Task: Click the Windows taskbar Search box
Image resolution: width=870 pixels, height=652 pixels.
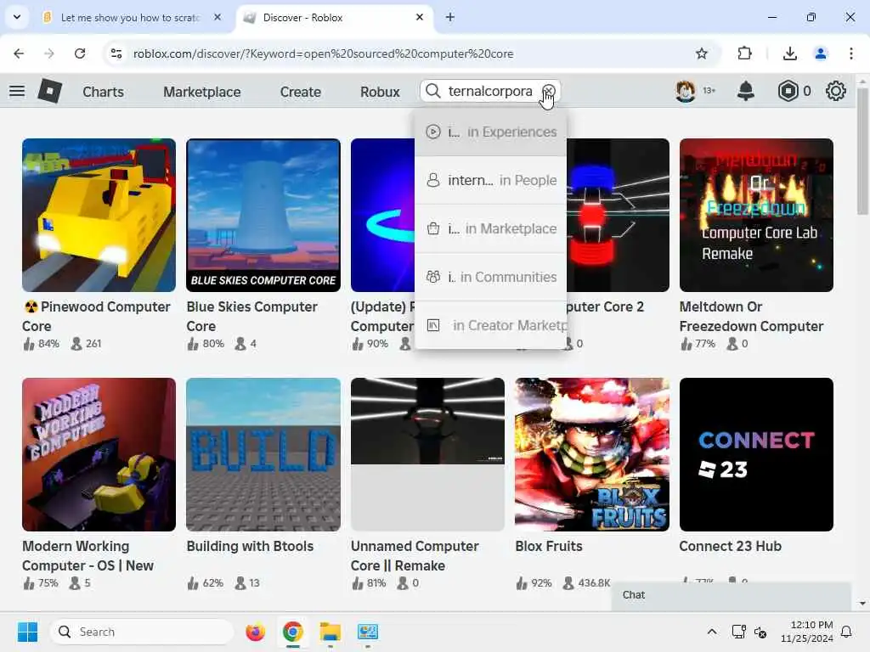Action: (x=142, y=632)
